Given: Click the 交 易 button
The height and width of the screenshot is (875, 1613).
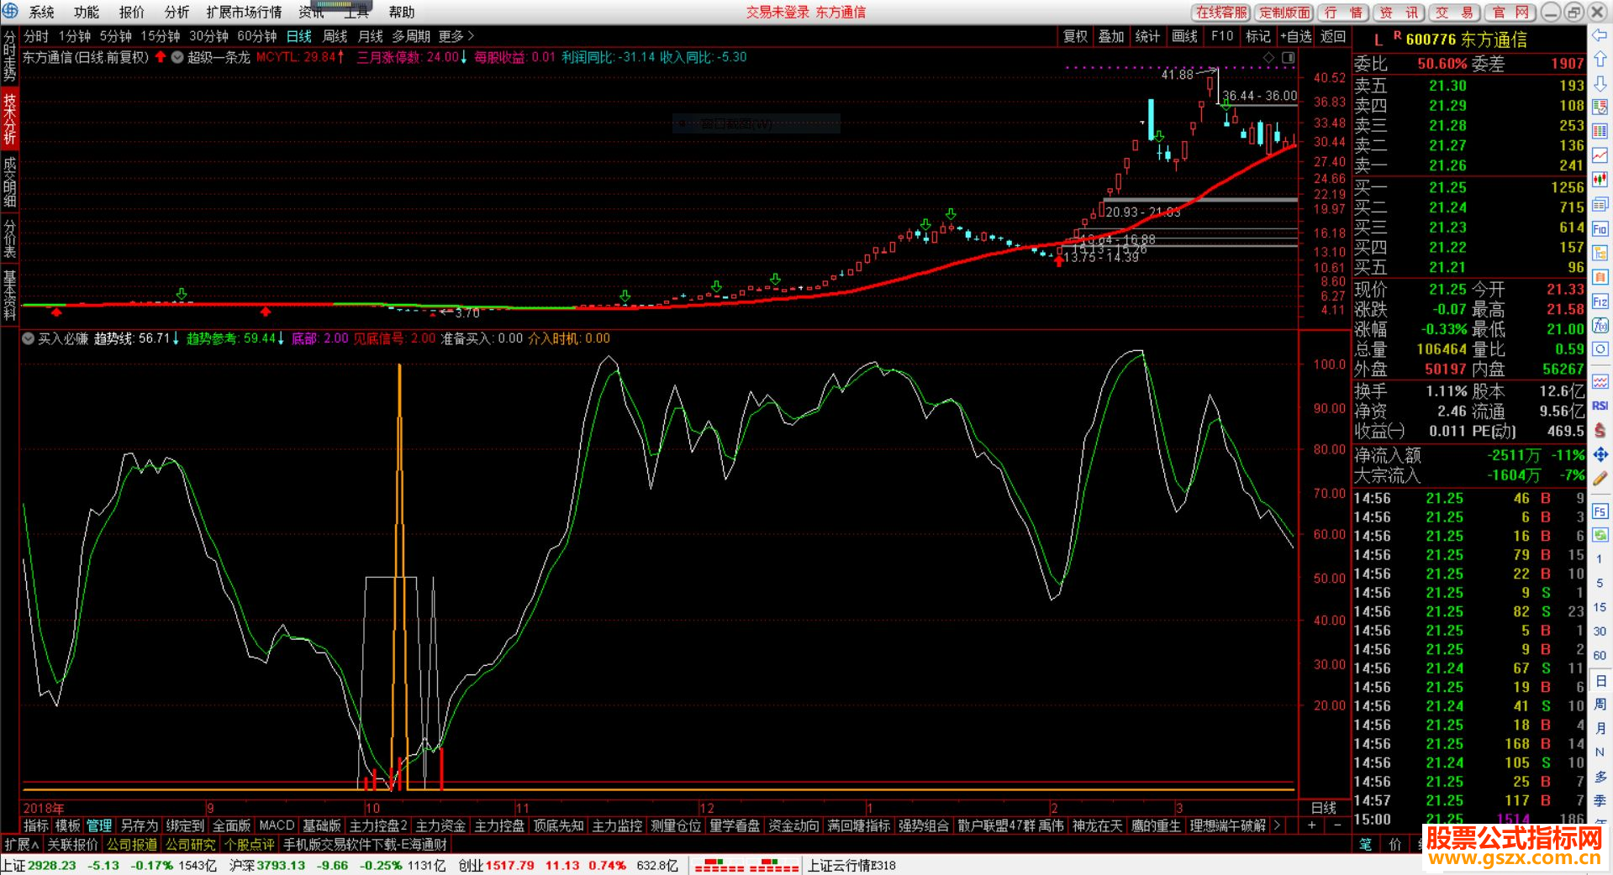Looking at the screenshot, I should pyautogui.click(x=1453, y=12).
